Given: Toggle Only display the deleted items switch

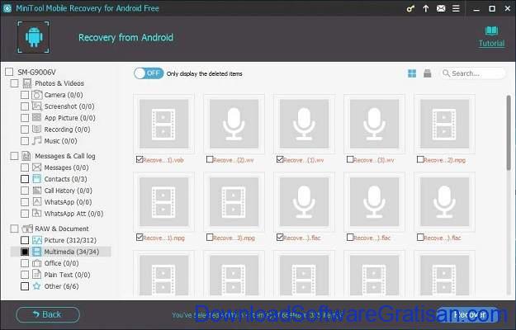Looking at the screenshot, I should (149, 73).
